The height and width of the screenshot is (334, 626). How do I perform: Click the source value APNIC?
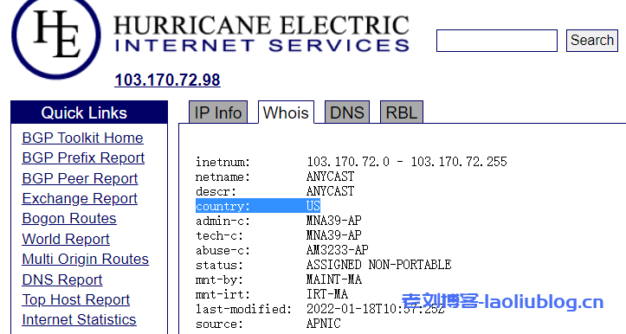tap(323, 324)
